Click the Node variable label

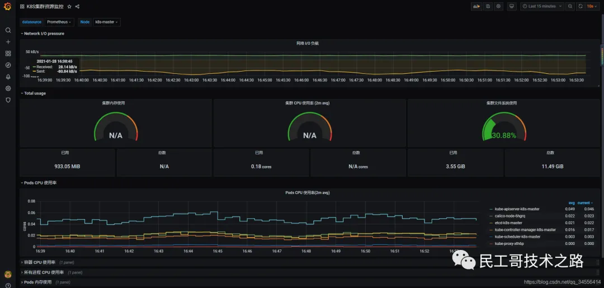click(85, 22)
